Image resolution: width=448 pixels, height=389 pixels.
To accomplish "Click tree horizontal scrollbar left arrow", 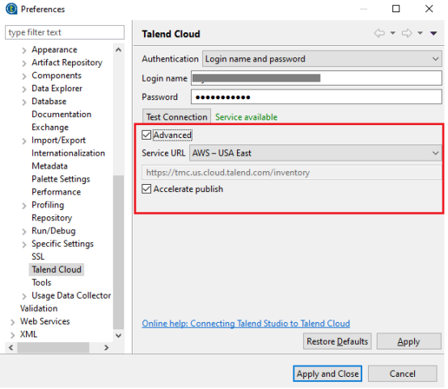I will coord(11,348).
